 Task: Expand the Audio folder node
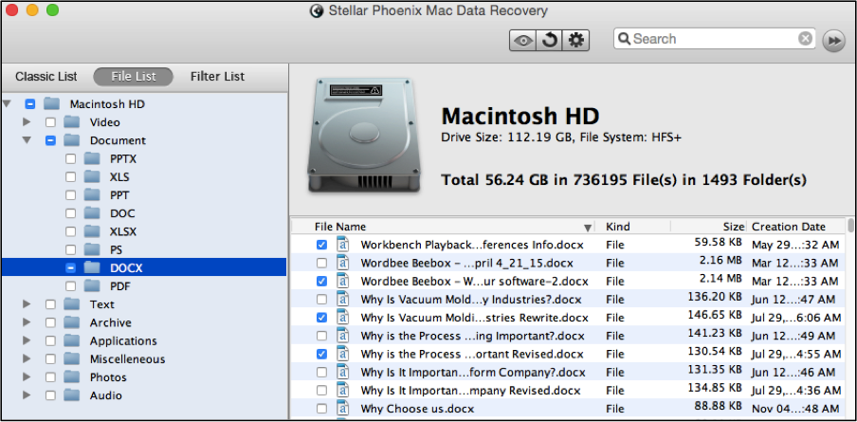click(27, 395)
